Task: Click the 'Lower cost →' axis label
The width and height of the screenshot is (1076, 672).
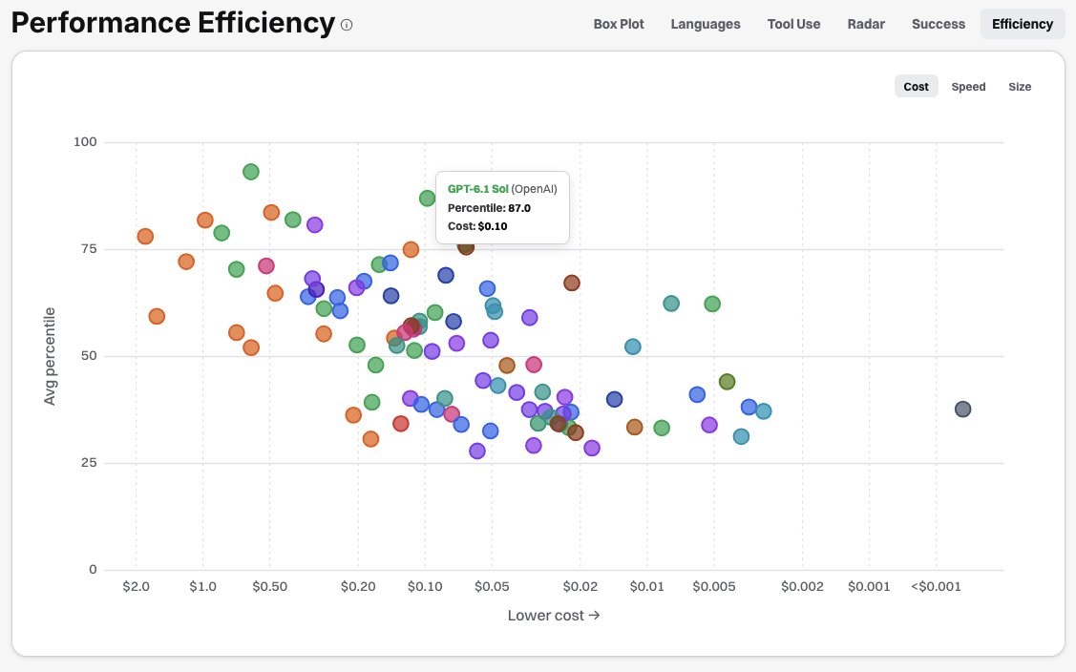Action: (554, 615)
